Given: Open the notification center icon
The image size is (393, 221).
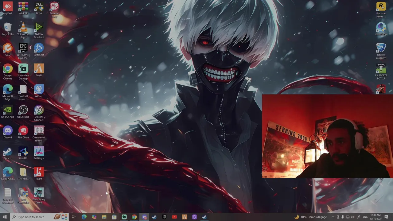Looking at the screenshot, I should click(386, 217).
